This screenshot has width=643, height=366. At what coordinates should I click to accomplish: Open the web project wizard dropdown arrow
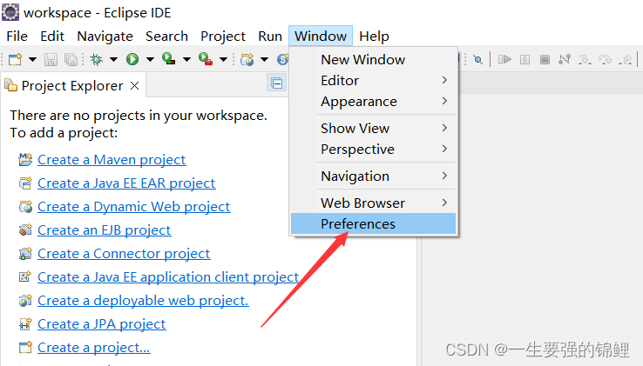tap(265, 60)
